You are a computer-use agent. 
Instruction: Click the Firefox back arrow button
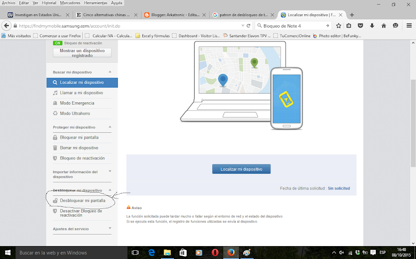[6, 26]
